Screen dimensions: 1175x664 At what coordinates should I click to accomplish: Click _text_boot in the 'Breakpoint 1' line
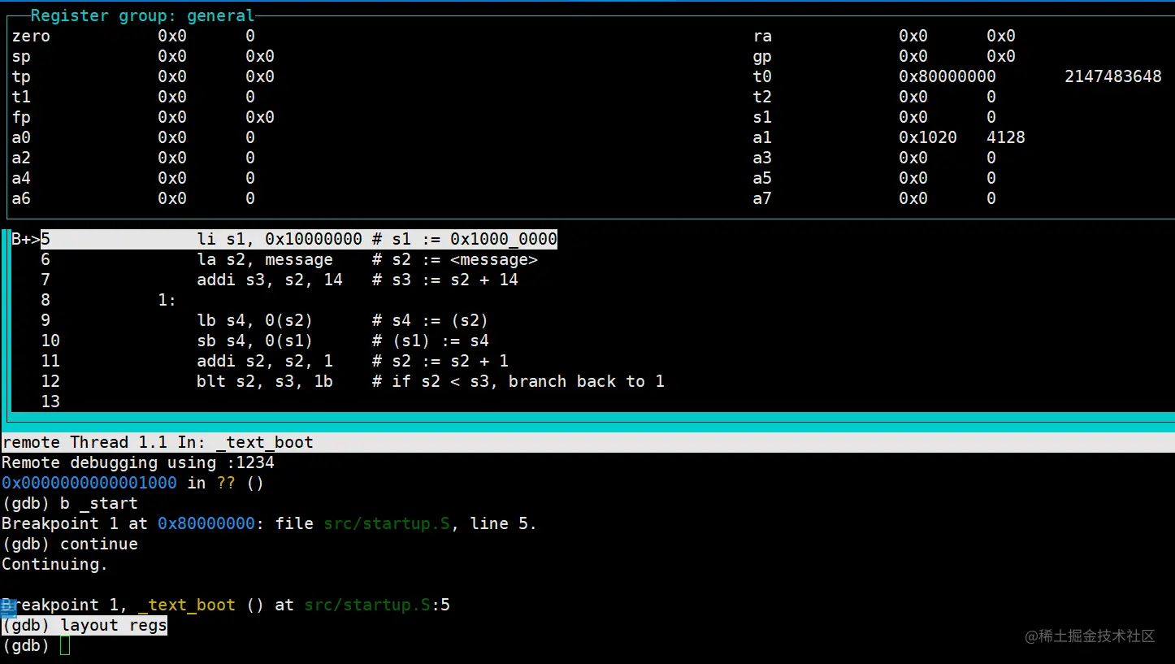(187, 605)
